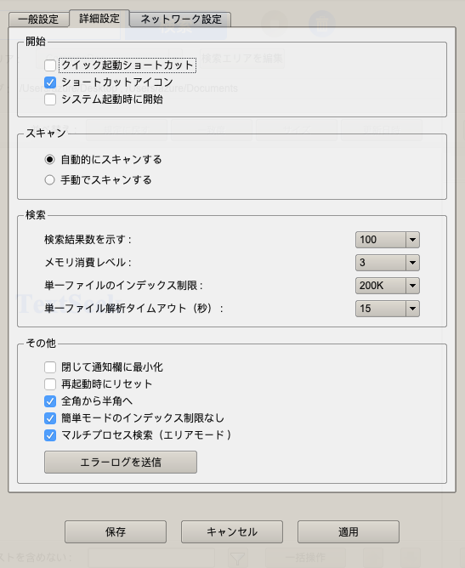Image resolution: width=465 pixels, height=568 pixels.
Task: Enable 閉じて通知欄に最小化 checkbox
Action: tap(50, 367)
